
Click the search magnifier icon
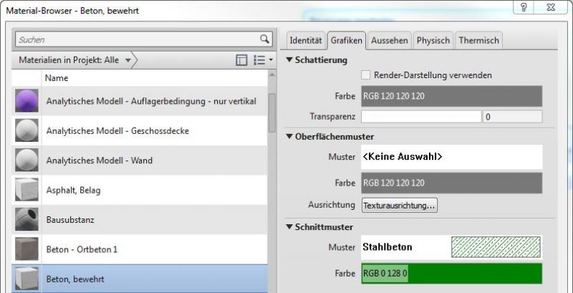pyautogui.click(x=264, y=39)
